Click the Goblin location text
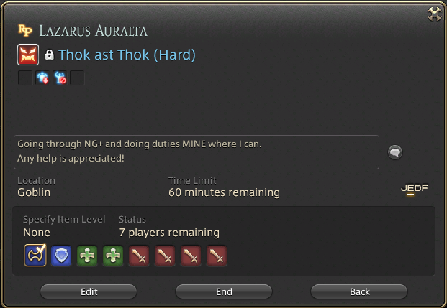The image size is (447, 308). pyautogui.click(x=34, y=192)
